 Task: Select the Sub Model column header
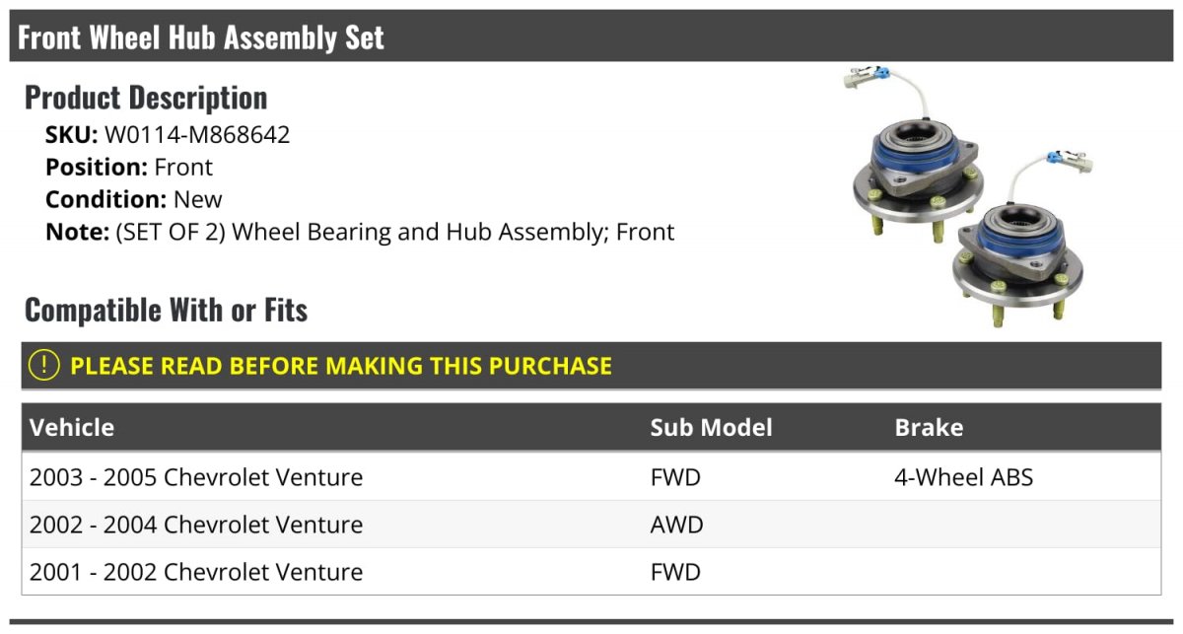click(711, 428)
